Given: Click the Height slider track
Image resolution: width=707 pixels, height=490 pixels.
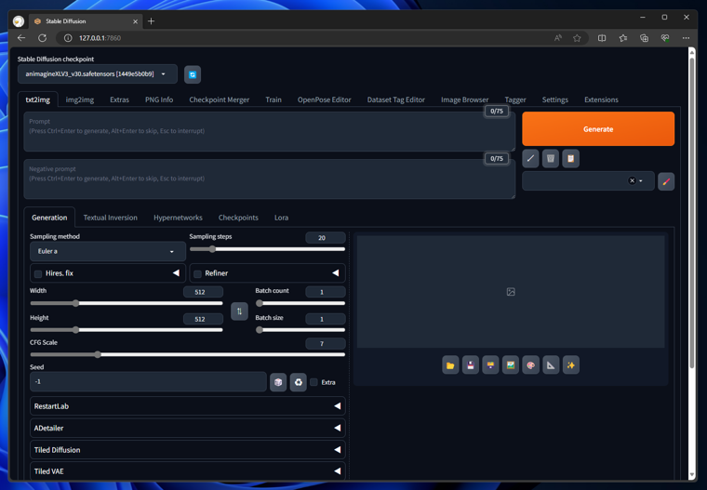Looking at the screenshot, I should [x=127, y=330].
